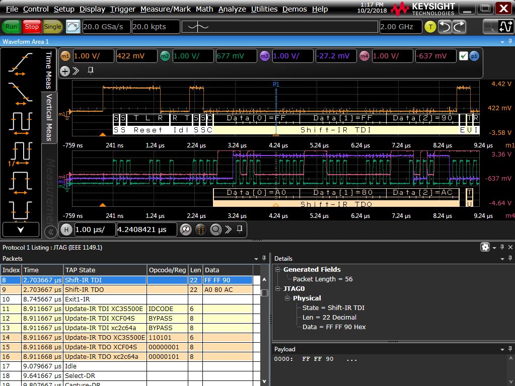Add a channel with the plus button
Screen dimensions: 515x386
pyautogui.click(x=65, y=71)
